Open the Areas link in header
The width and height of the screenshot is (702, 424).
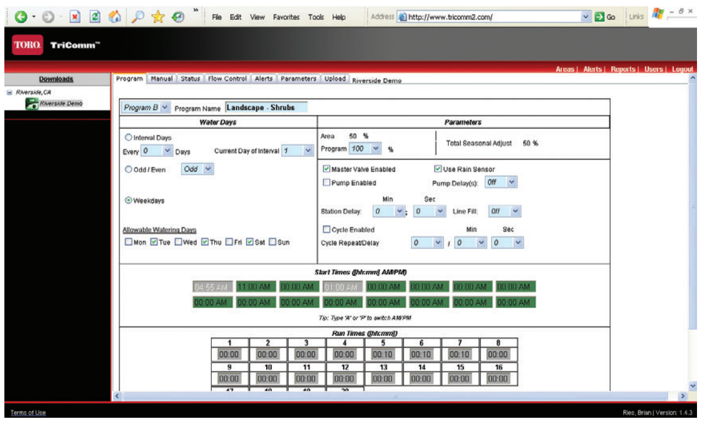point(564,69)
